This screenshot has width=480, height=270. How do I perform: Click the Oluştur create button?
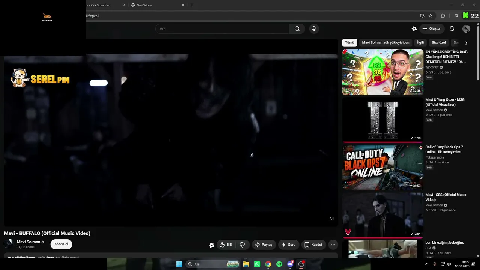(x=431, y=29)
